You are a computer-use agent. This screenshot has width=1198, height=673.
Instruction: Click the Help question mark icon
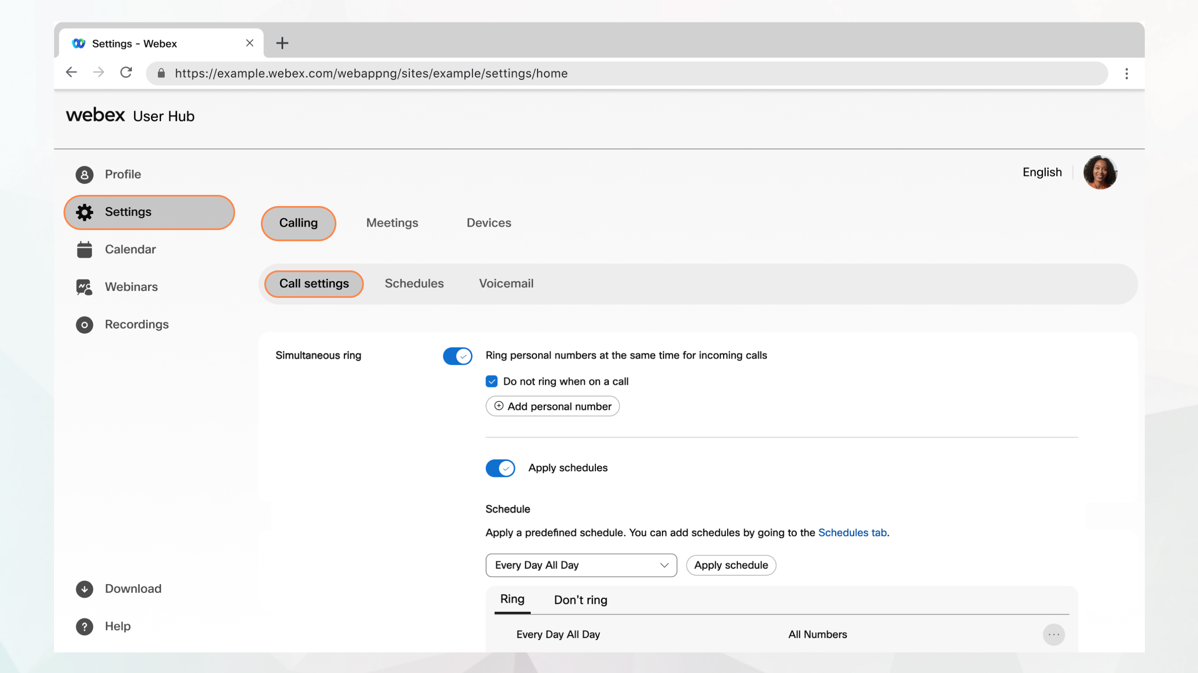point(83,626)
